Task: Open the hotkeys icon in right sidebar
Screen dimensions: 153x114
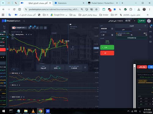Action: tap(151, 42)
